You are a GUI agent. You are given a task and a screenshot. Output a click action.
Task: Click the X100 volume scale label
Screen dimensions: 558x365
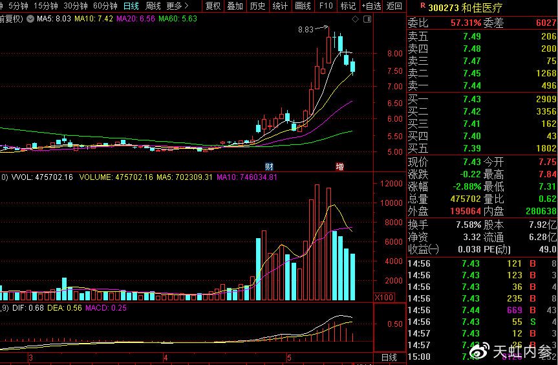385,297
